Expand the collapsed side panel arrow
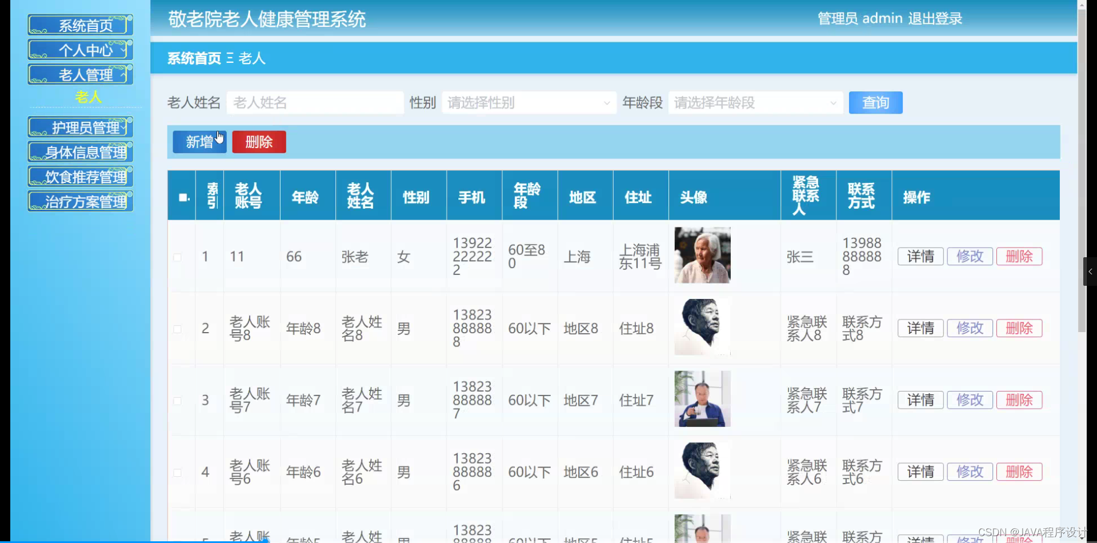The height and width of the screenshot is (543, 1097). pyautogui.click(x=1090, y=271)
